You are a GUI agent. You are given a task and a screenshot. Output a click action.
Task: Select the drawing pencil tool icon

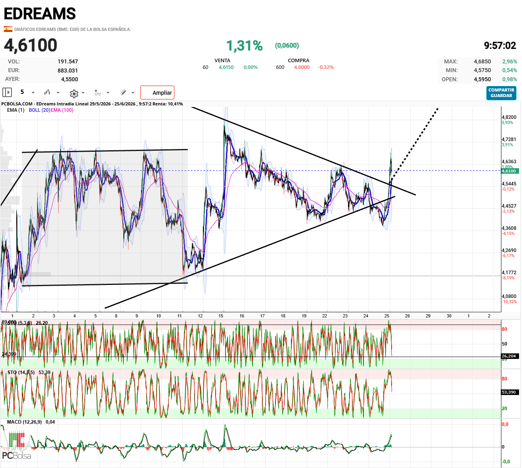123,92
